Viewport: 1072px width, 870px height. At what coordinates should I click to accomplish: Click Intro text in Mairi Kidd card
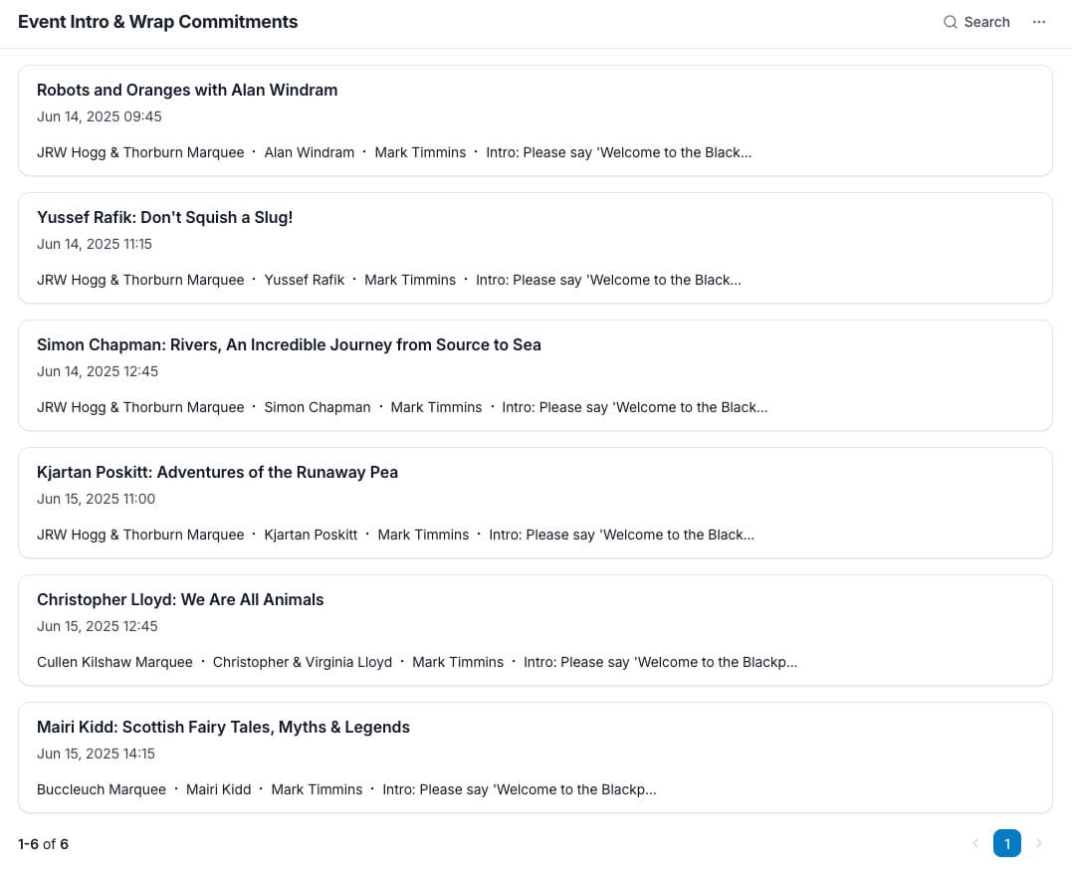click(x=519, y=789)
